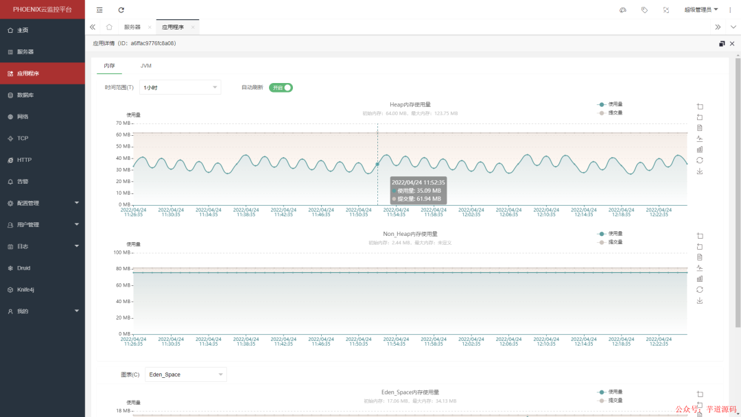Expand the 我的 sidebar menu
The height and width of the screenshot is (417, 741).
[43, 311]
